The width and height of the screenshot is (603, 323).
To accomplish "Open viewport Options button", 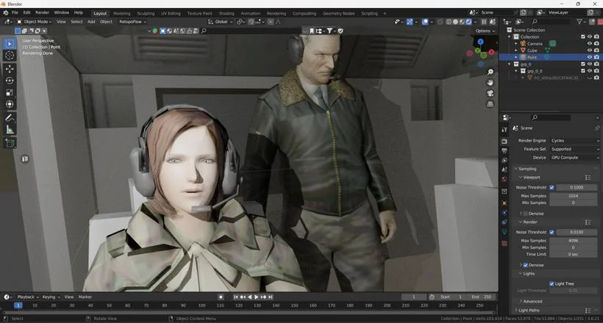I will point(485,31).
